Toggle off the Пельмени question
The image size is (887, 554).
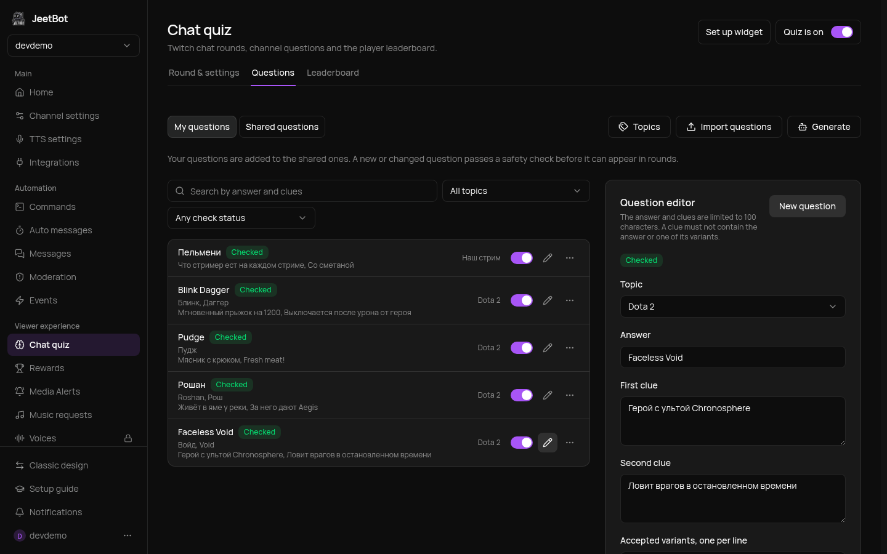(522, 258)
